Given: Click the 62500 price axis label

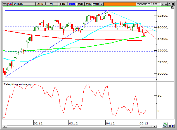Looking at the screenshot, I should 163,16.
